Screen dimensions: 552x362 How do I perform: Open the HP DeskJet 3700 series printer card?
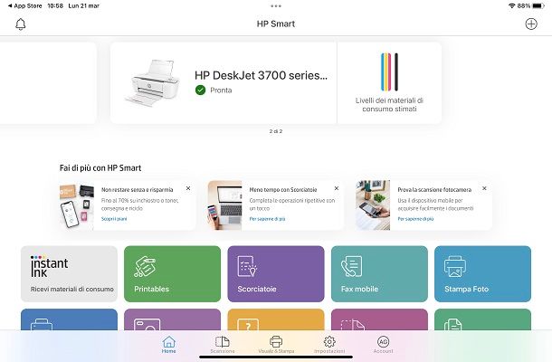click(224, 83)
